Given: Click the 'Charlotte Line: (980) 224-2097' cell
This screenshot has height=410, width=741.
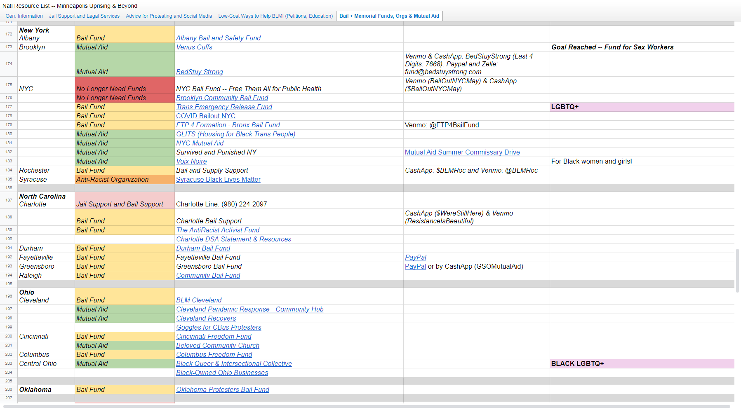Looking at the screenshot, I should coord(289,200).
